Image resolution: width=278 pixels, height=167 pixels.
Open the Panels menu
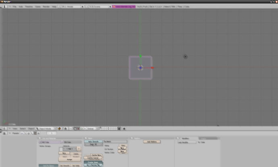16,133
